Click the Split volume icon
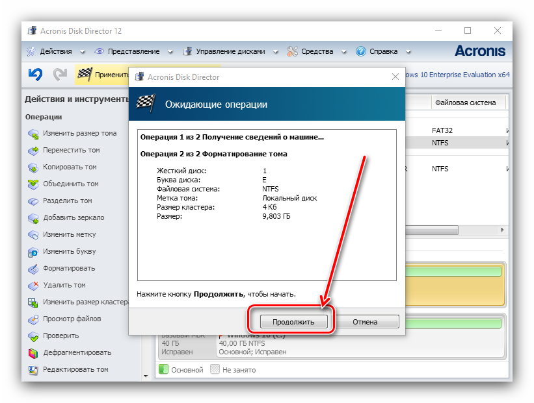534x403 pixels. pyautogui.click(x=33, y=201)
